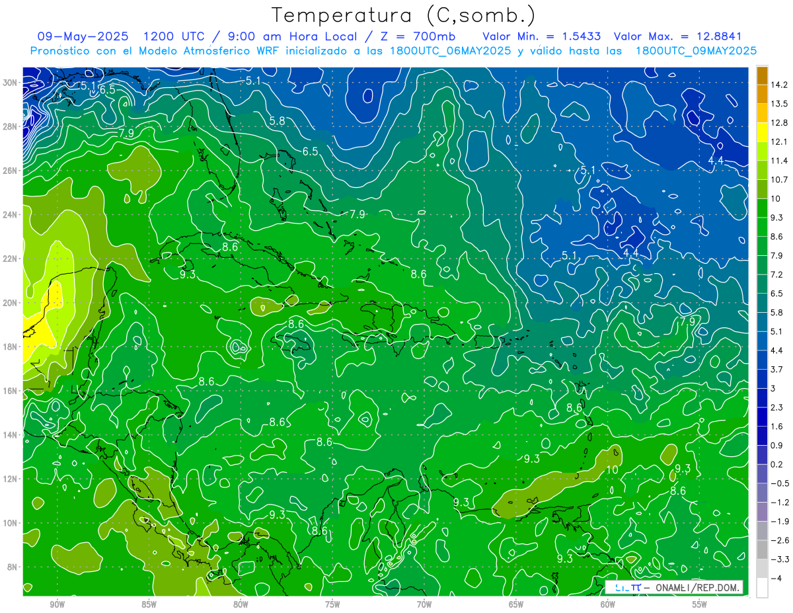This screenshot has height=613, width=793.
Task: Click "Valor Min. = 1.5433" text
Action: click(542, 36)
